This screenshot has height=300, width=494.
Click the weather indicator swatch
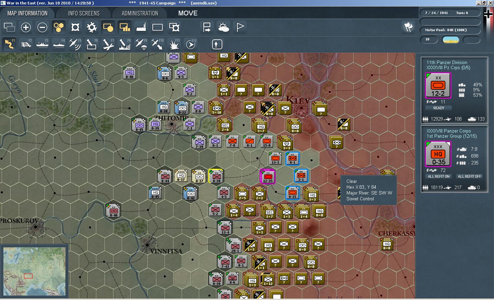pos(451,40)
